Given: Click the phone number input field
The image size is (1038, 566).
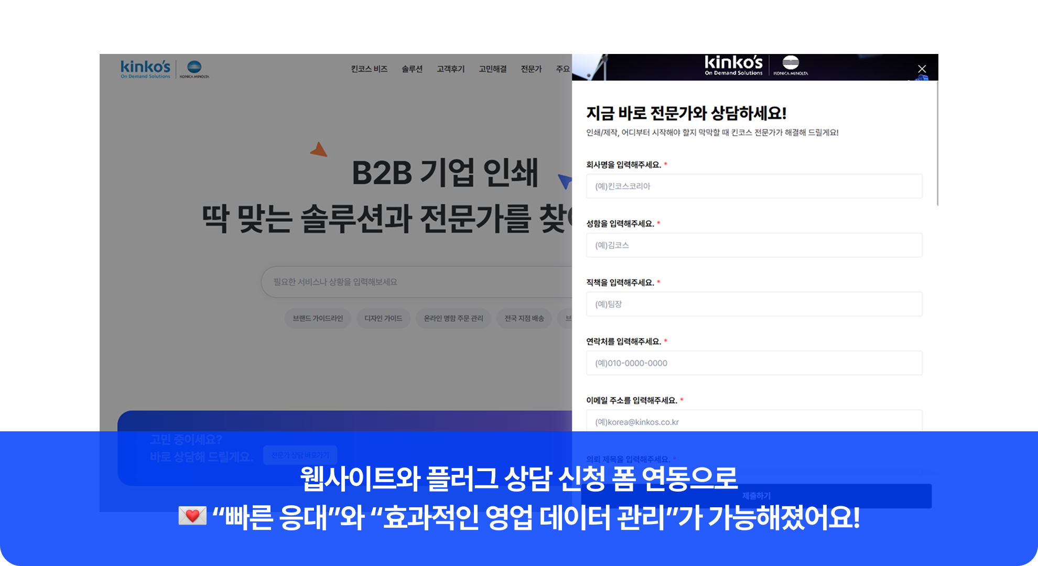Looking at the screenshot, I should point(754,363).
